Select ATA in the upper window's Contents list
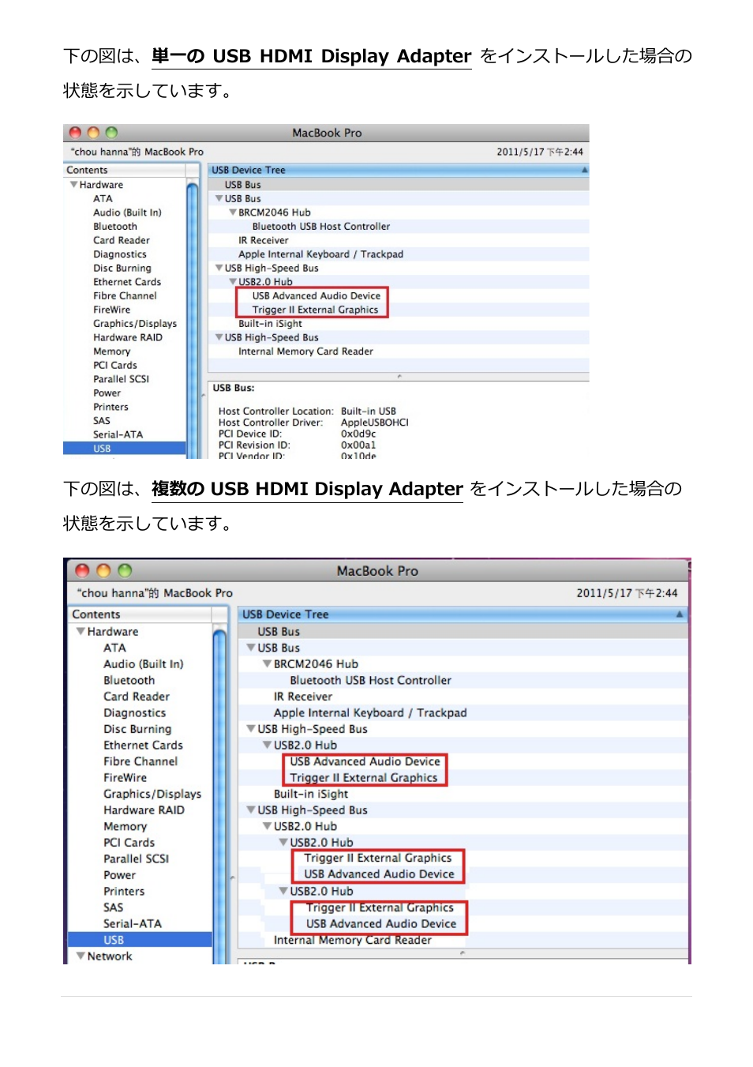 pos(103,199)
